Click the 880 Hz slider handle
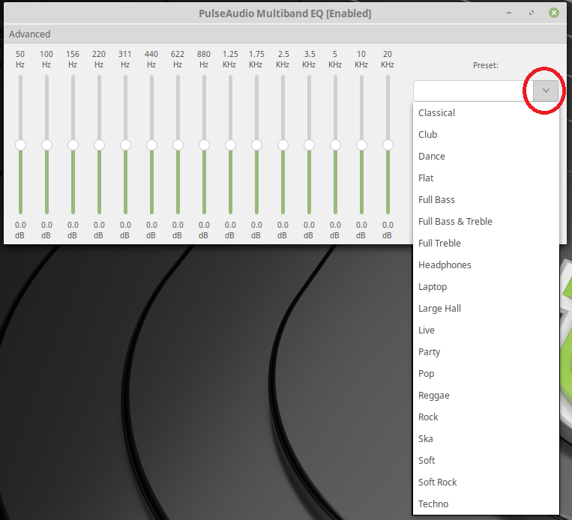Screen dimensions: 572x520 (204, 145)
